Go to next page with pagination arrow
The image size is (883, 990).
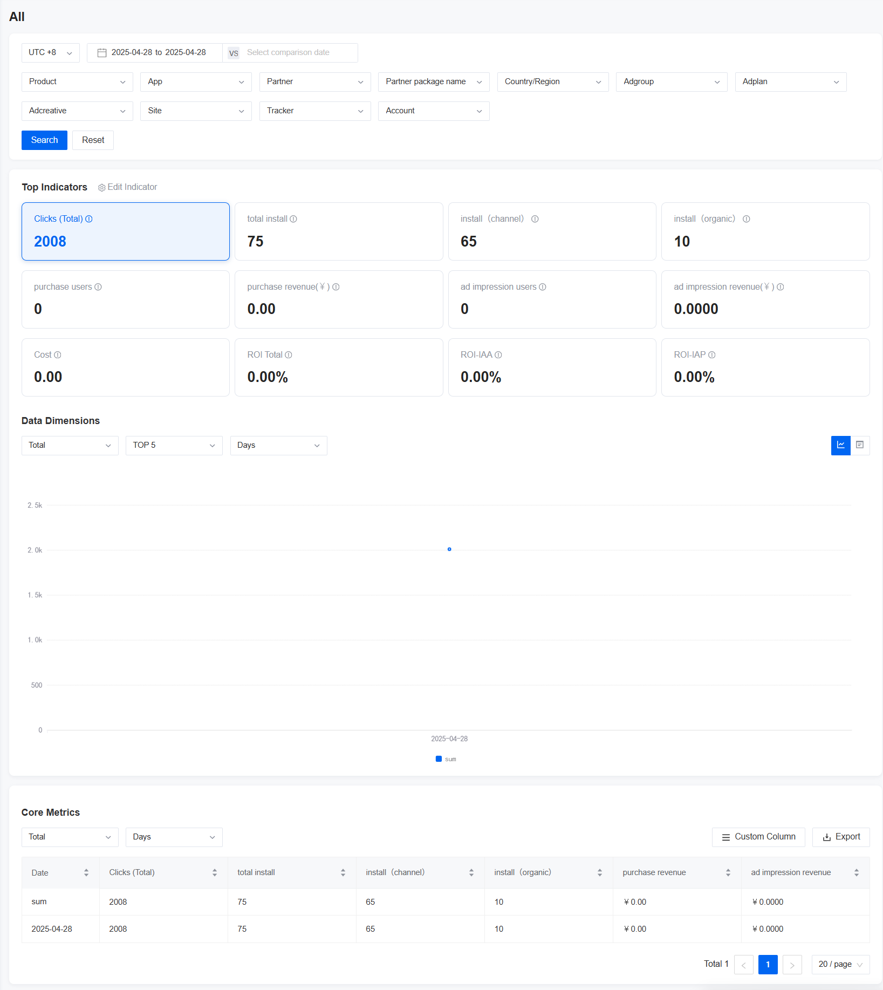click(x=792, y=964)
